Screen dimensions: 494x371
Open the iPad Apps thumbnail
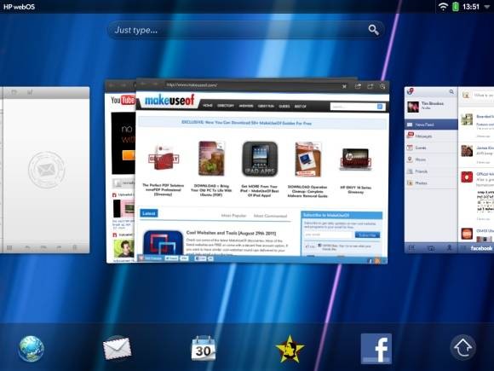(x=260, y=159)
